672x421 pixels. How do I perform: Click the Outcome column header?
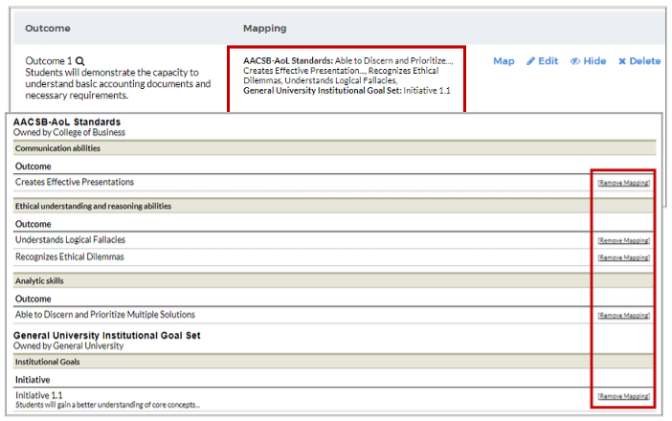(48, 29)
